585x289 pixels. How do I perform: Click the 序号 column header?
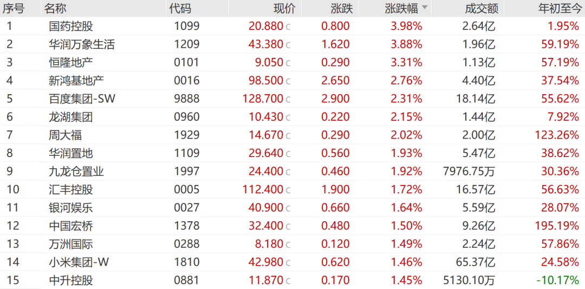(14, 8)
